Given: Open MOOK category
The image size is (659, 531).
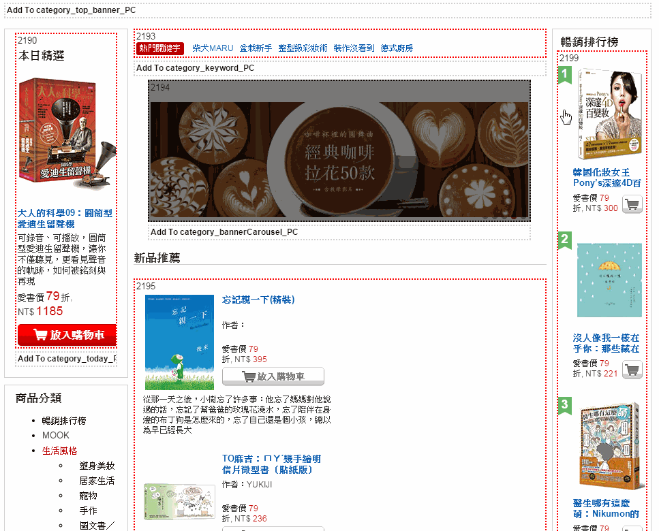Looking at the screenshot, I should point(55,435).
